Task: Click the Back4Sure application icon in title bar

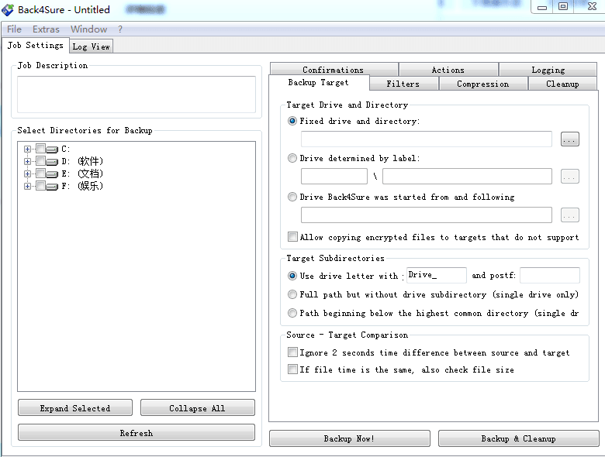Action: (8, 9)
